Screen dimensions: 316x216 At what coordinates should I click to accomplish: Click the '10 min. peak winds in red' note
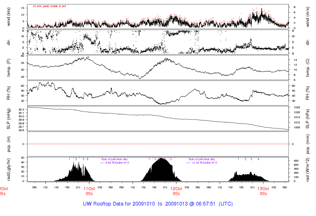coord(49,6)
